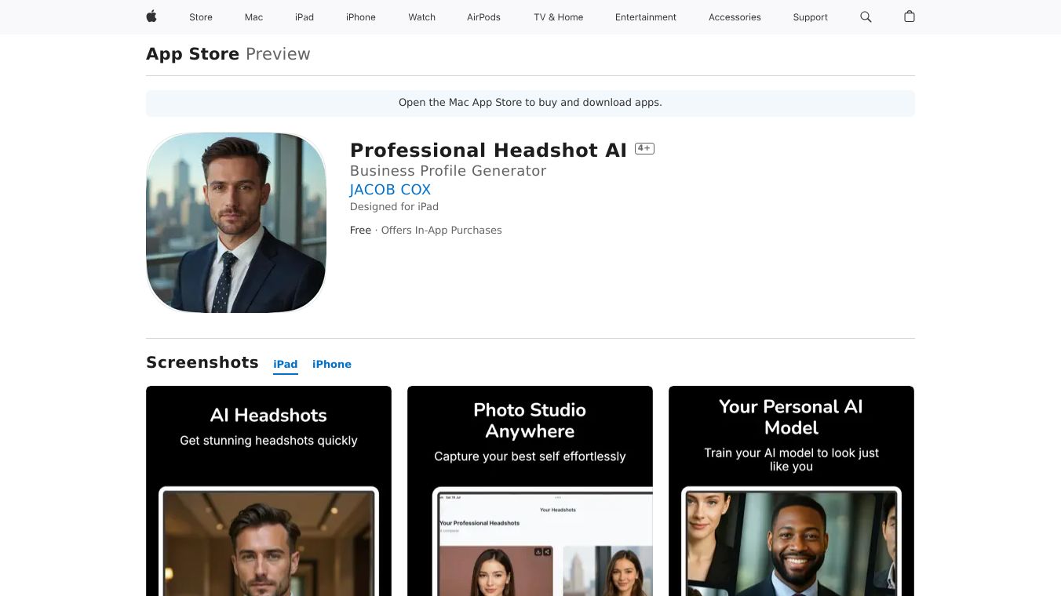Screen dimensions: 1061x596
Task: Open the iPad menu item in navigation
Action: [x=304, y=17]
